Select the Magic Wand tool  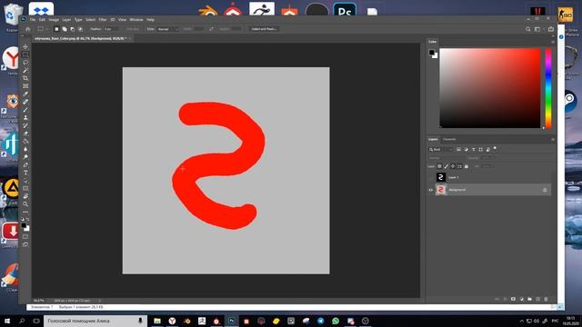25,71
